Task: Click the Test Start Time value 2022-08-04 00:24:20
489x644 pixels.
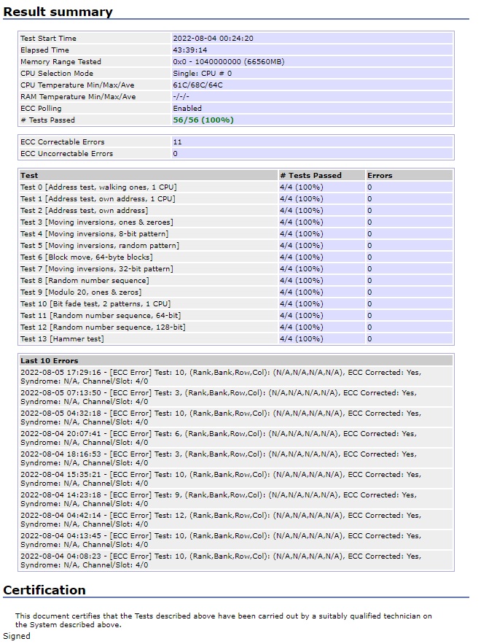Action: click(x=213, y=39)
